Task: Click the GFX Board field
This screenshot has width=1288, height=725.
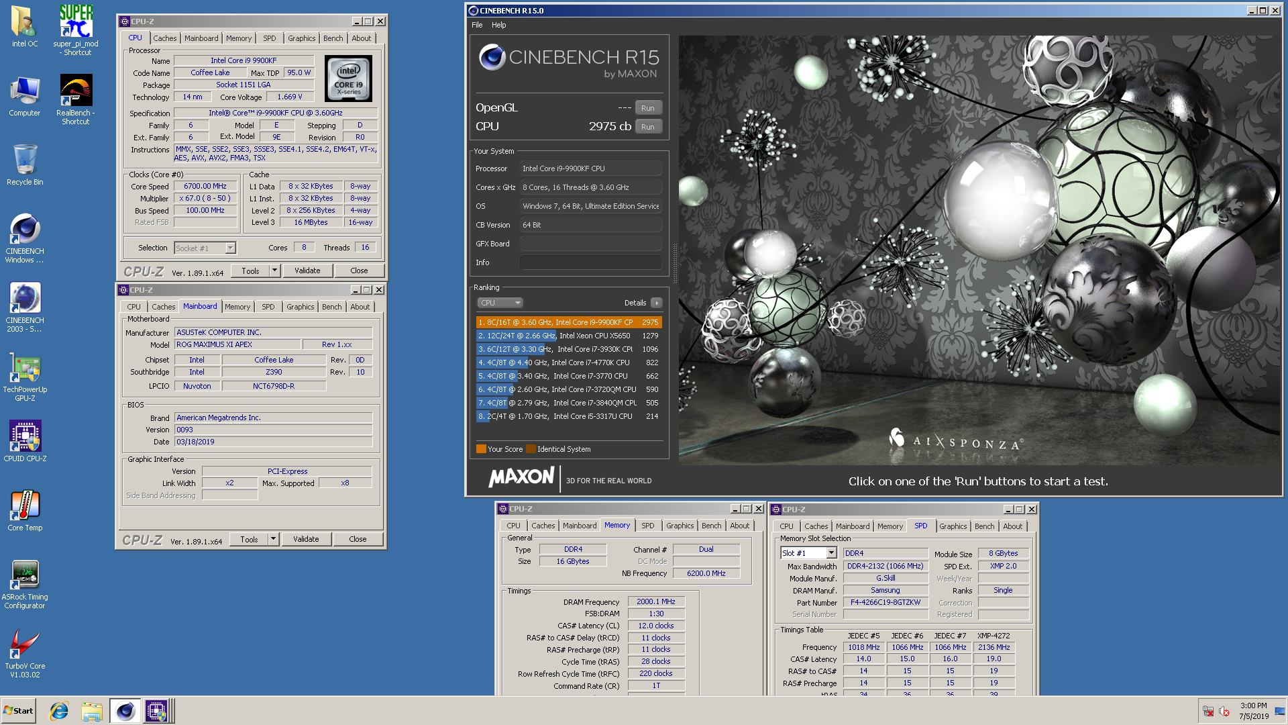Action: tap(590, 244)
